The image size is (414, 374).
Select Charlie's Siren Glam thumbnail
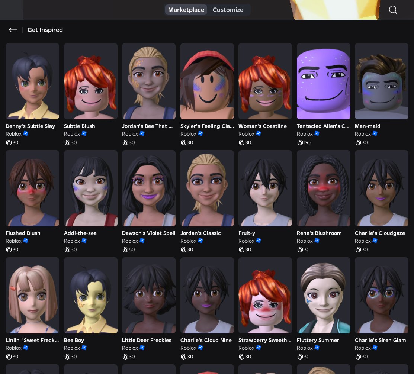(x=382, y=295)
